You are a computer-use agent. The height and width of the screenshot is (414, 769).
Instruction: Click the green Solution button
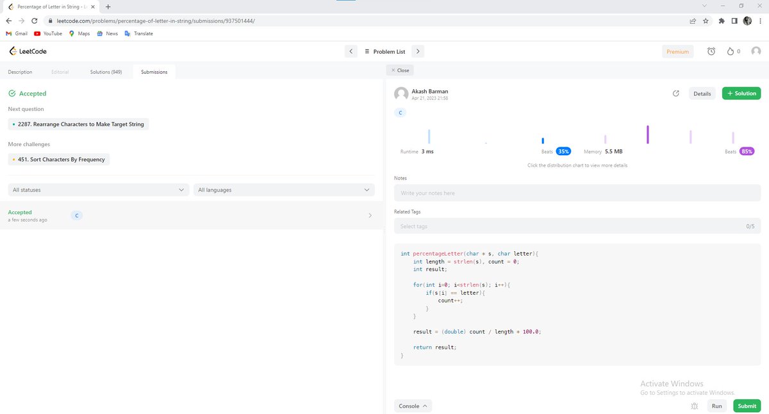coord(741,94)
